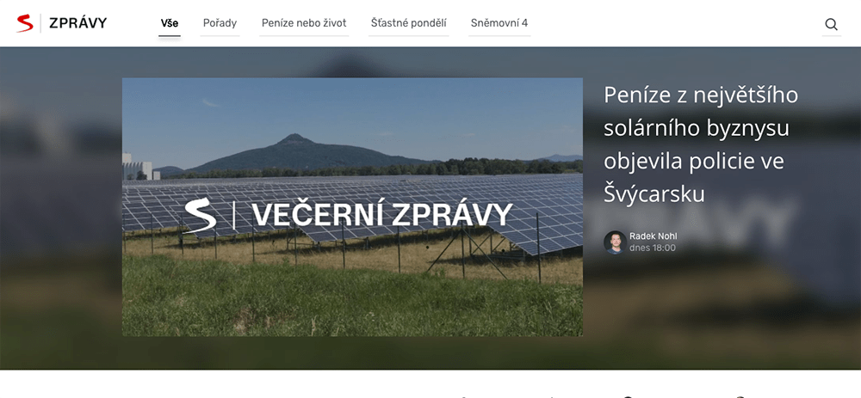Screen dimensions: 861x398
Task: Go to the Šťastné pondělí tab
Action: (408, 23)
